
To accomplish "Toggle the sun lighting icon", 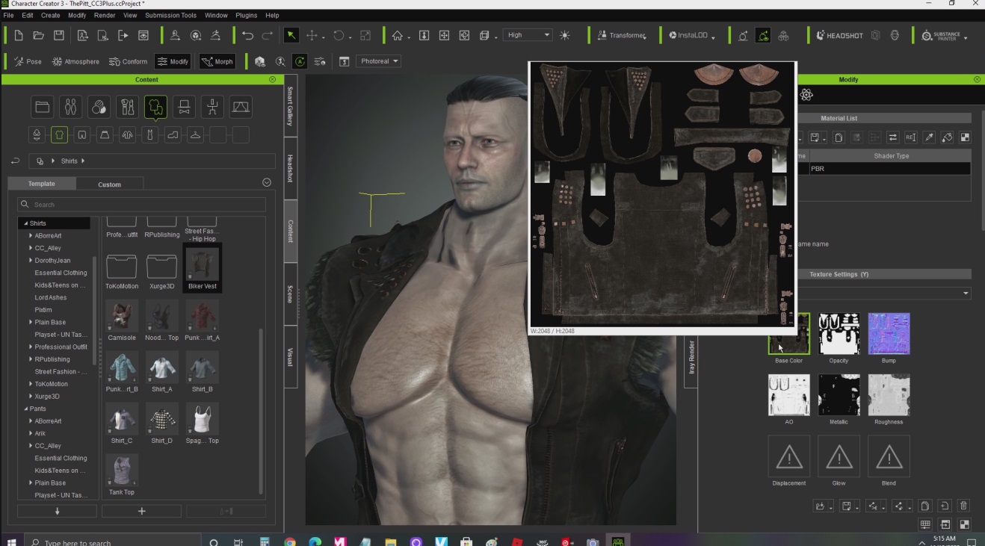I will pyautogui.click(x=564, y=35).
